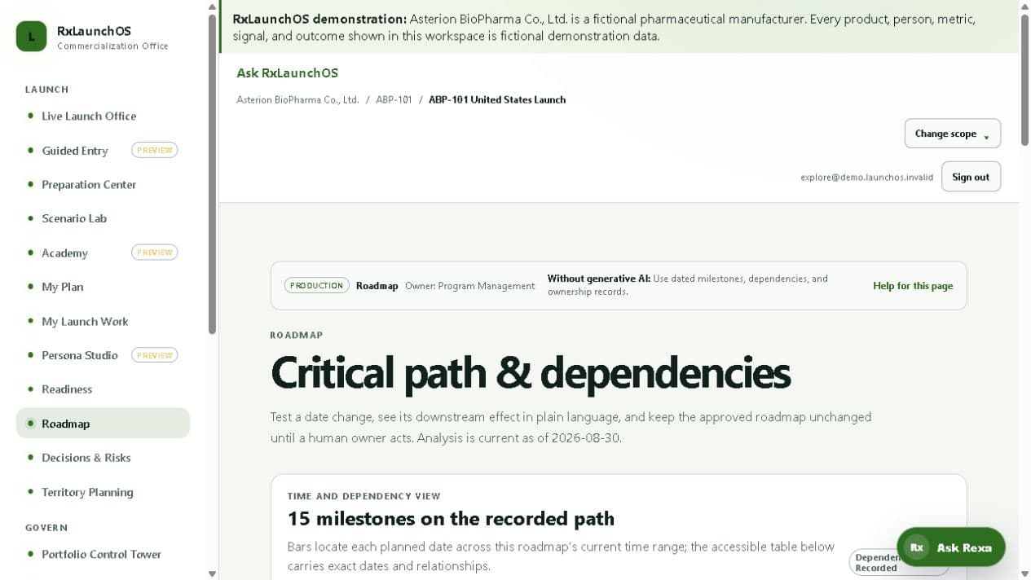Open Help for this page link
Screen dimensions: 1031x580
click(913, 286)
